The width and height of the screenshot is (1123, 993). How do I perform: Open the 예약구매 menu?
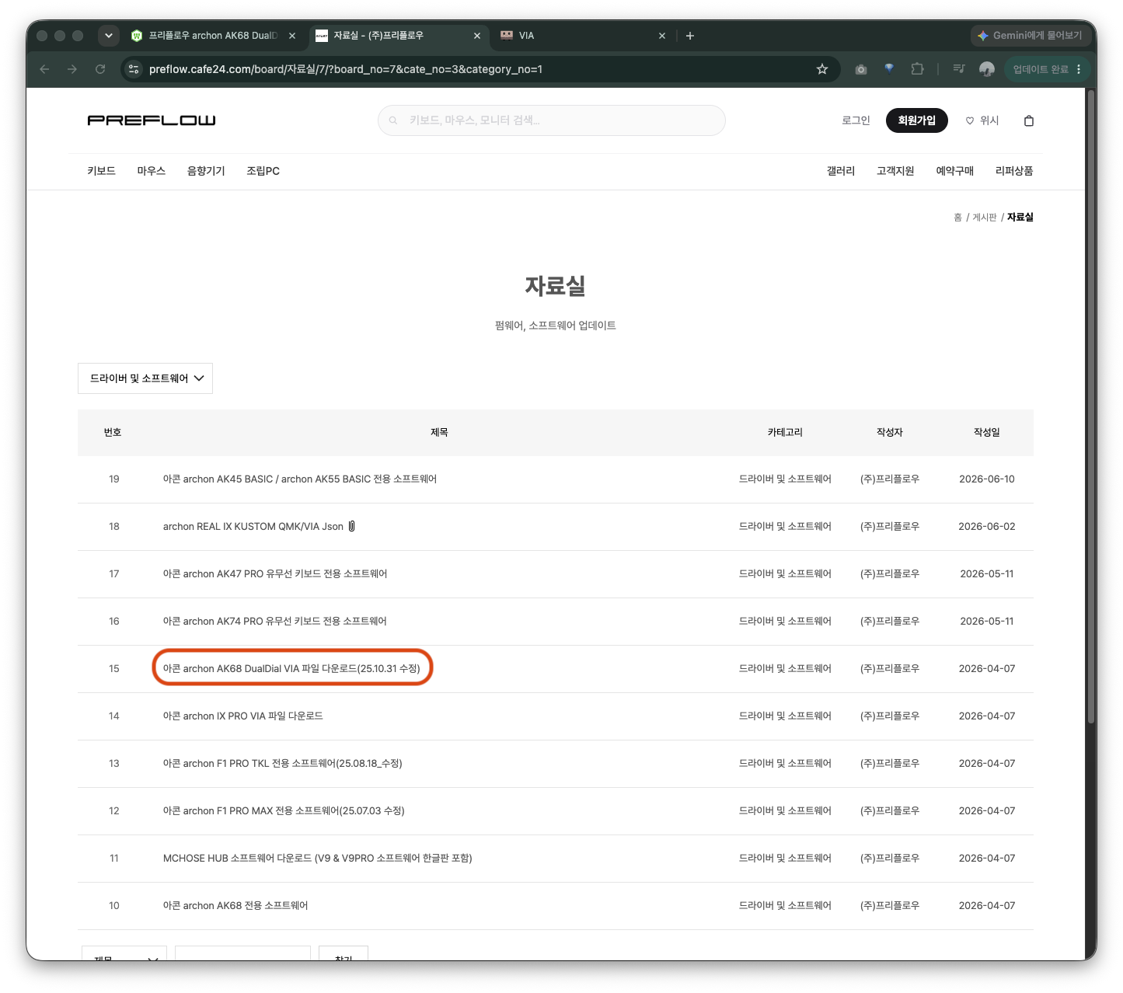[x=954, y=171]
